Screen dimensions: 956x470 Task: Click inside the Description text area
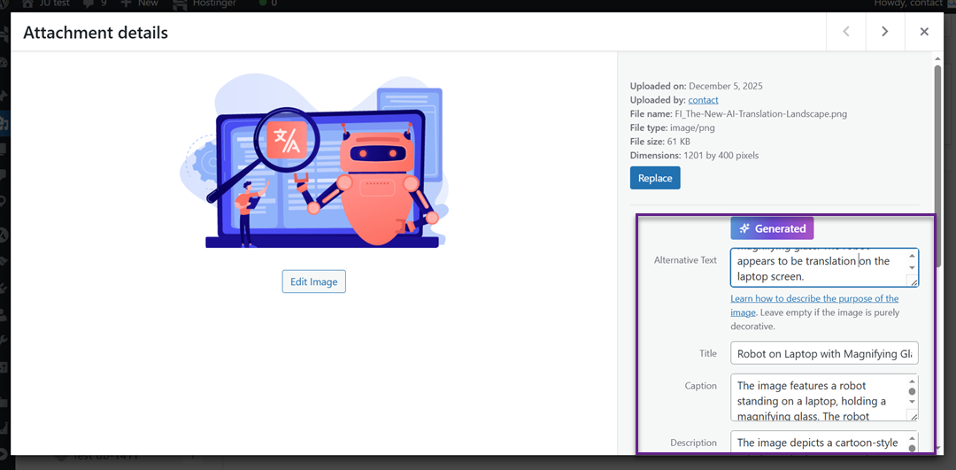pyautogui.click(x=816, y=442)
